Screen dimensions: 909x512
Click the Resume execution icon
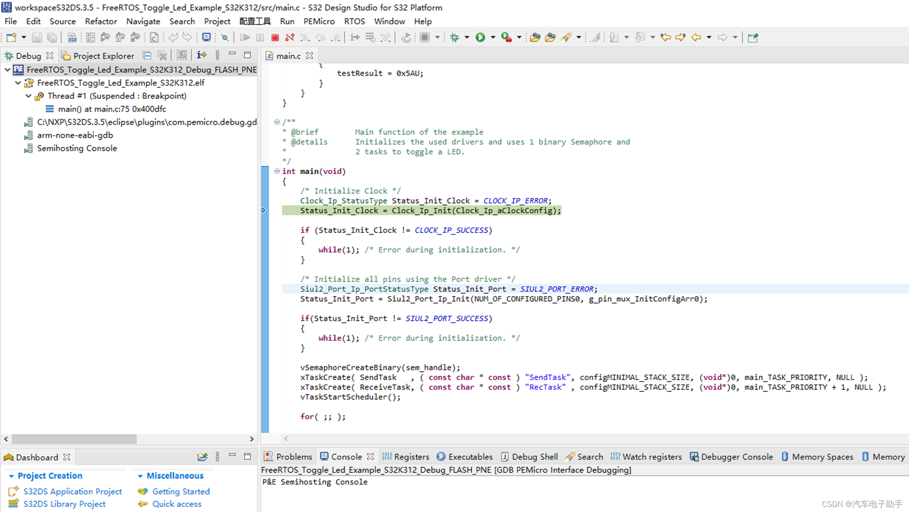point(244,37)
